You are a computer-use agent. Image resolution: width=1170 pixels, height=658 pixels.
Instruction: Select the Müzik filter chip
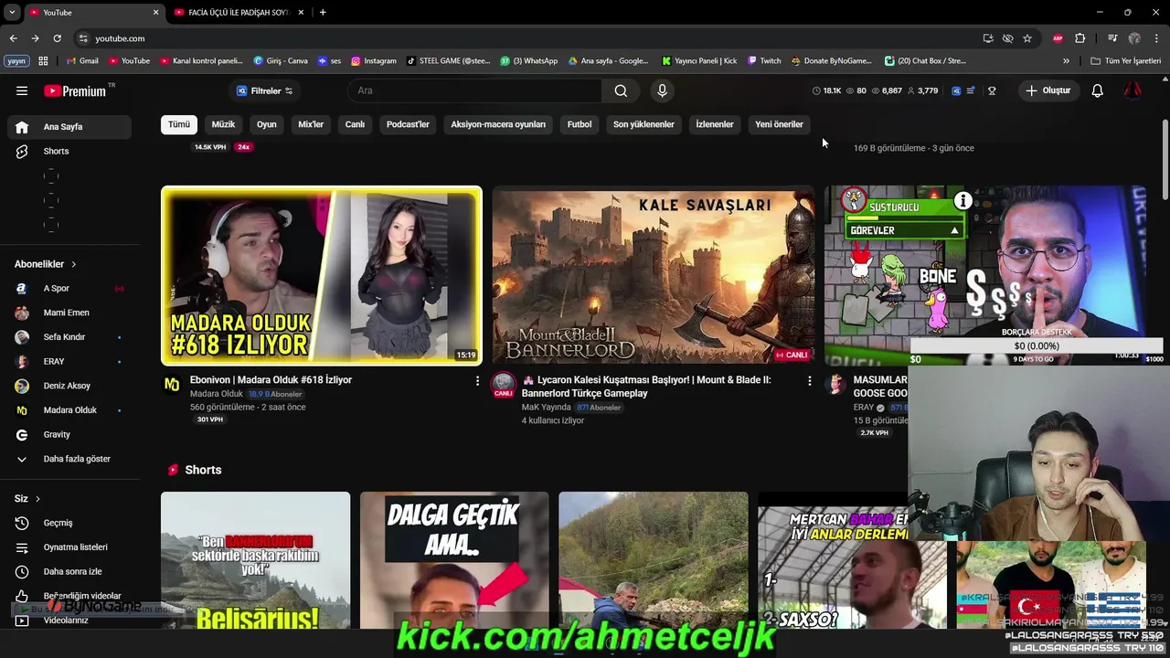[223, 124]
